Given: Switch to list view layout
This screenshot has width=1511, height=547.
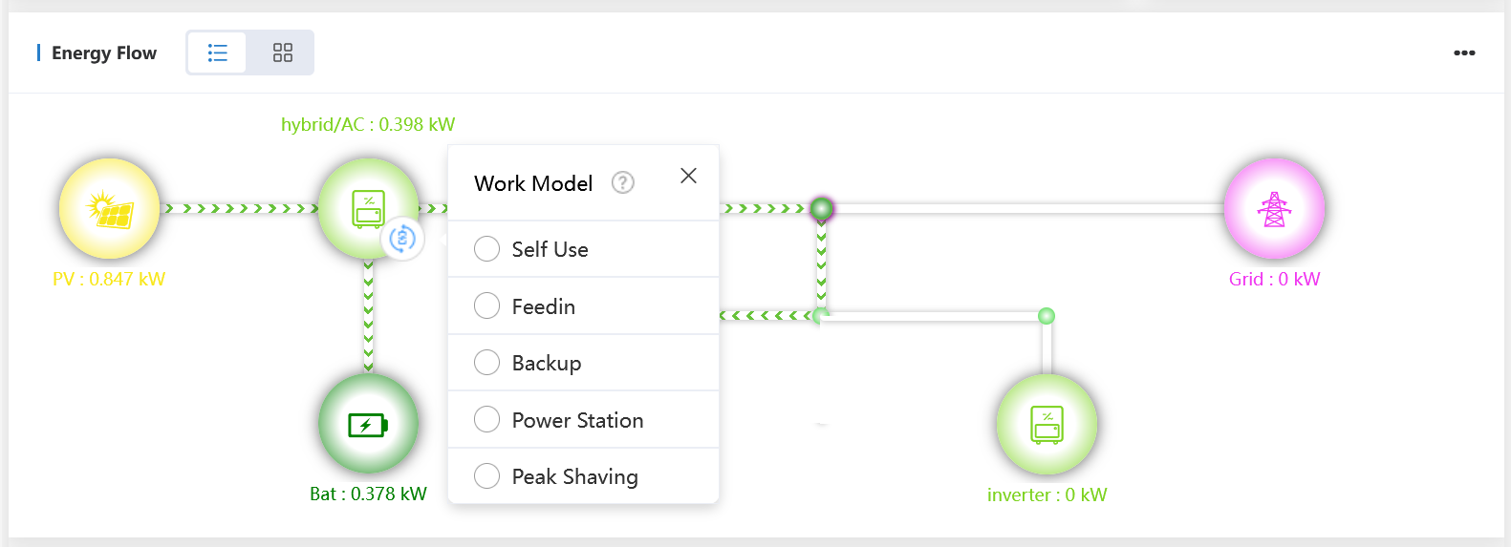Looking at the screenshot, I should 218,53.
